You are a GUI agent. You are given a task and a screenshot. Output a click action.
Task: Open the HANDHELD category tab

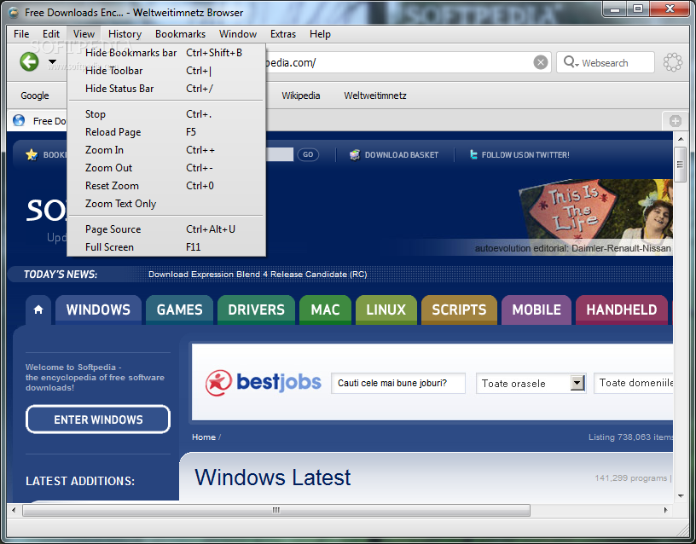point(622,310)
